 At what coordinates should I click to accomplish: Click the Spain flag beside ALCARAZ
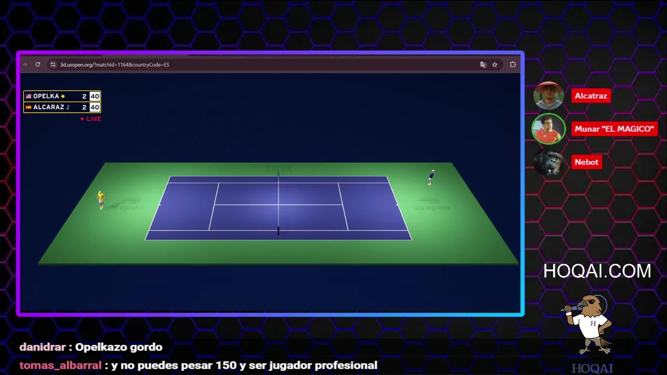coord(29,107)
